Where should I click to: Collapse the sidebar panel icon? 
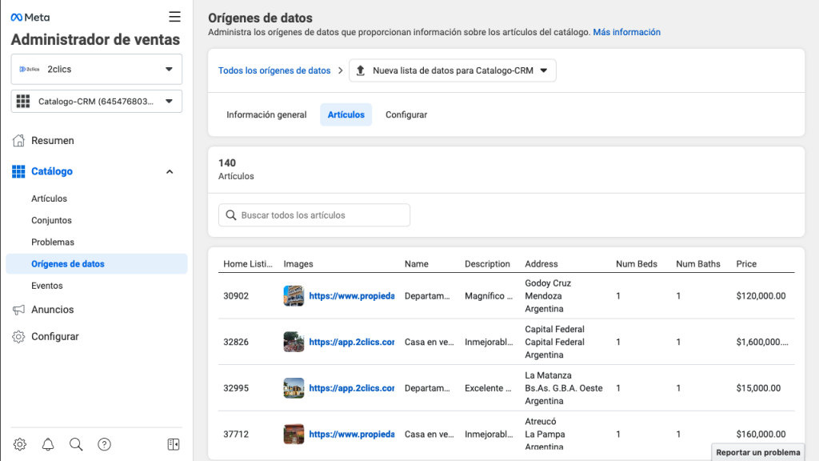174,444
